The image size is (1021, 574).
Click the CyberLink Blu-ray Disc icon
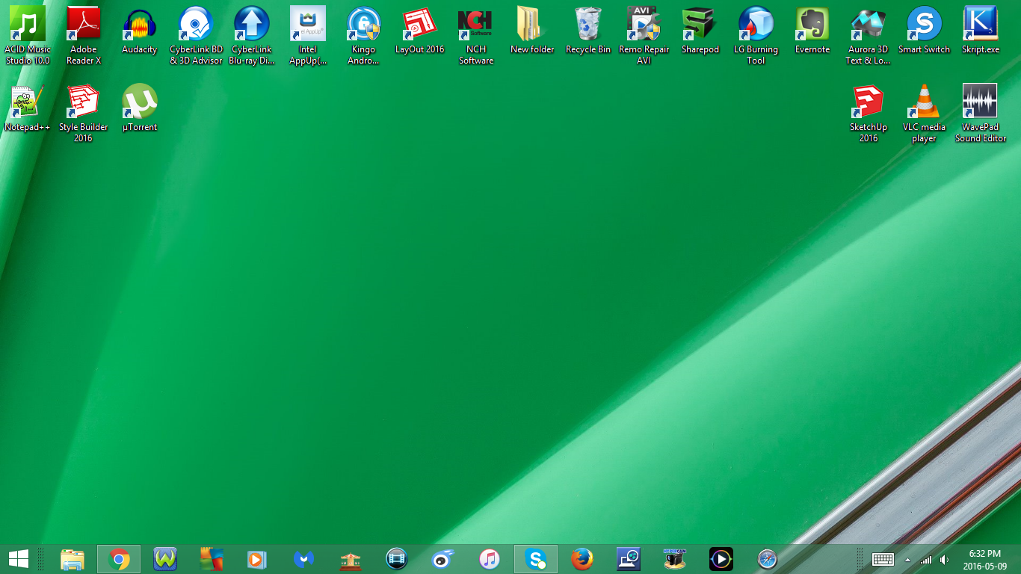pos(252,24)
